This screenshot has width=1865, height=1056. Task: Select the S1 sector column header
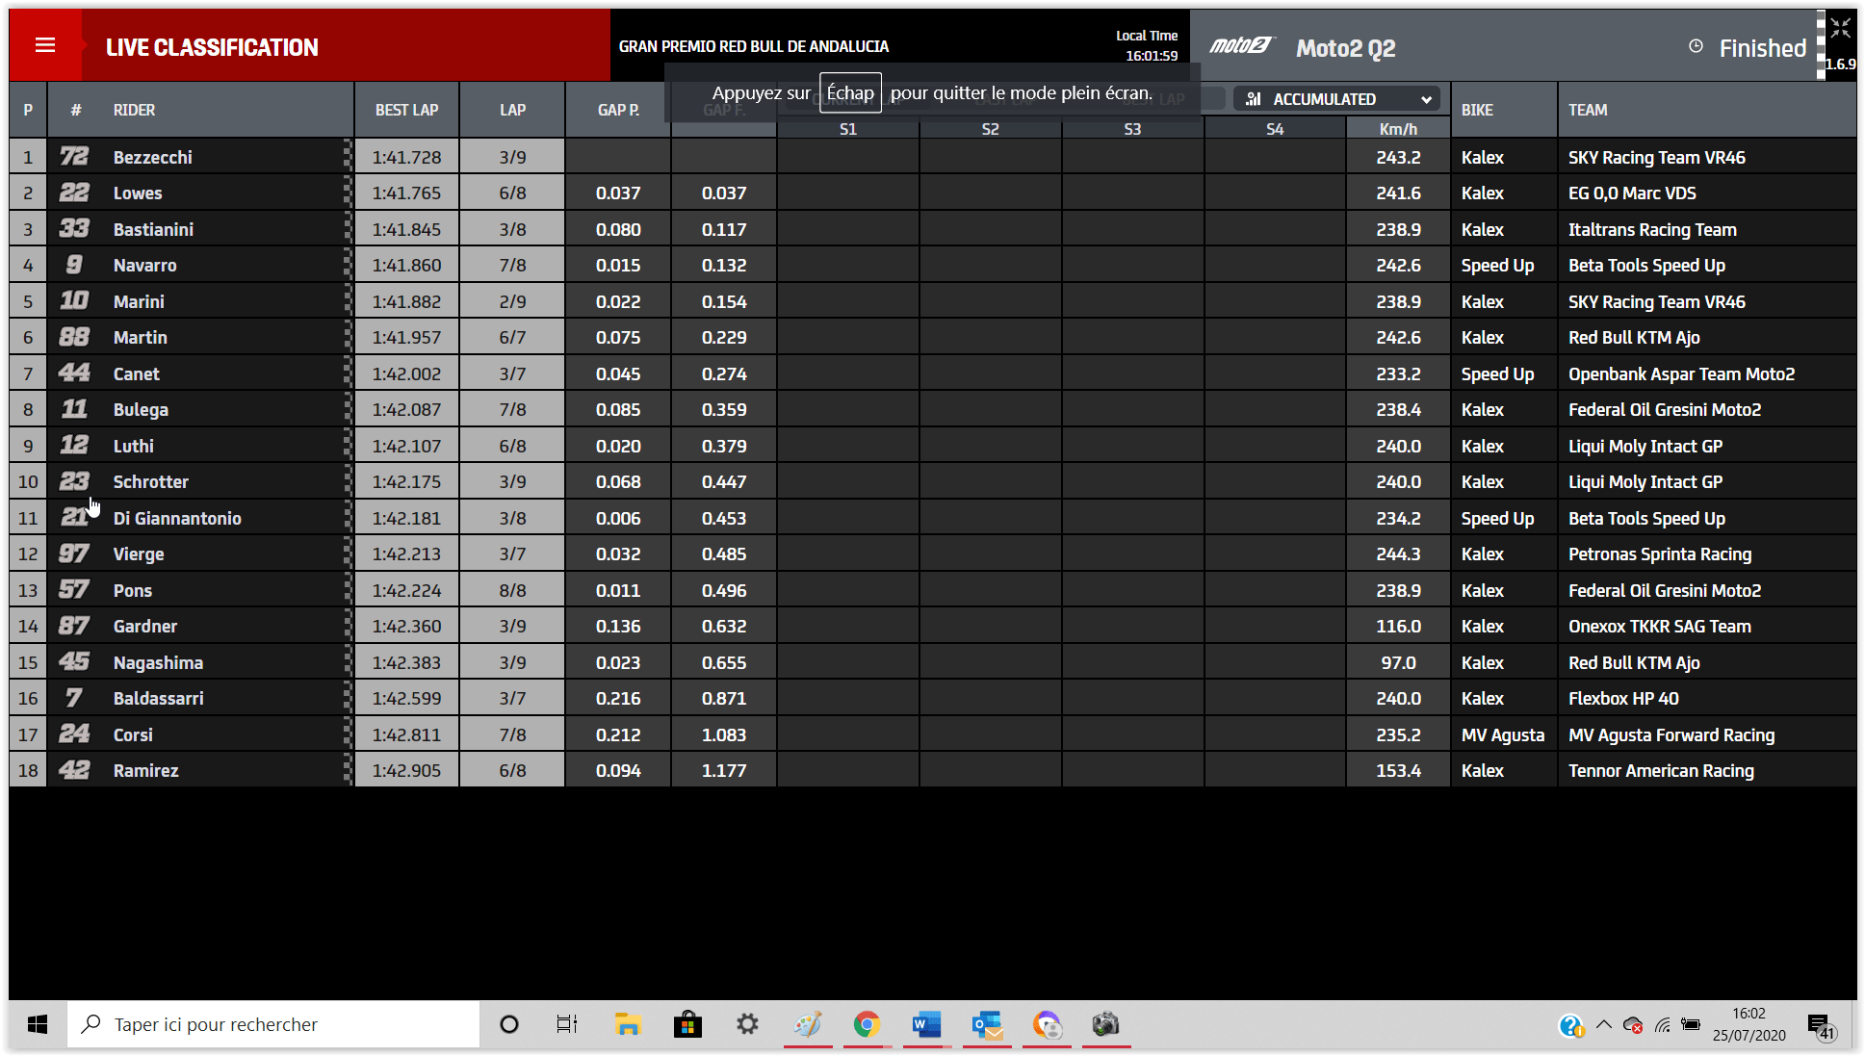847,129
